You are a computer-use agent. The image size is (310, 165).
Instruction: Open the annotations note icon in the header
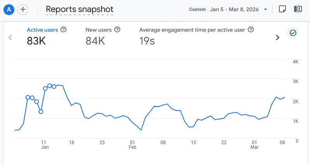click(x=283, y=9)
